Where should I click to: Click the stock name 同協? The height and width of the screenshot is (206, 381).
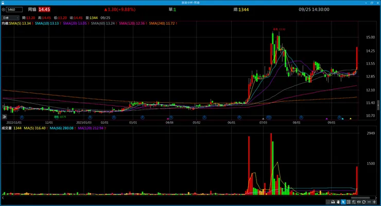point(32,9)
